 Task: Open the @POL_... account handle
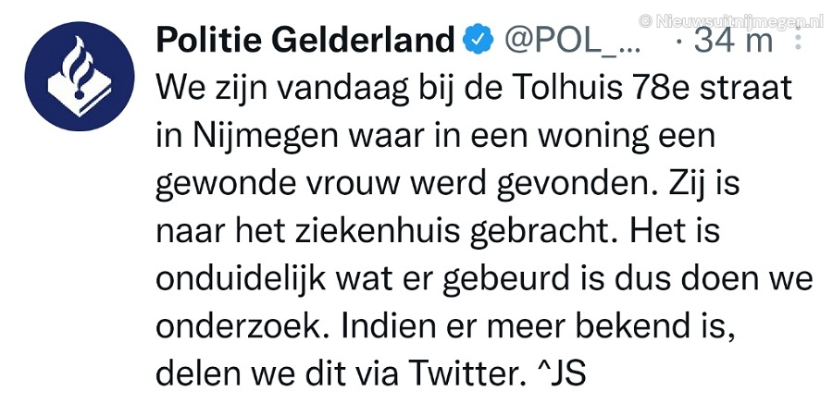point(572,41)
